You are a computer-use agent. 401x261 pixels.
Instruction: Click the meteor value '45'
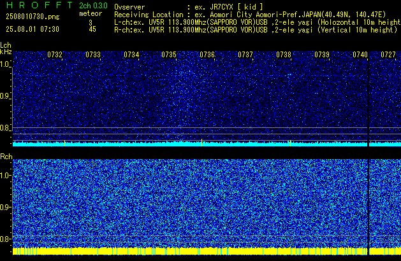coord(92,29)
